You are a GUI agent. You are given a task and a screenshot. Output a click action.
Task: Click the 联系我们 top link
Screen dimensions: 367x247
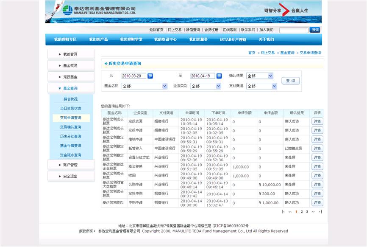(x=248, y=30)
